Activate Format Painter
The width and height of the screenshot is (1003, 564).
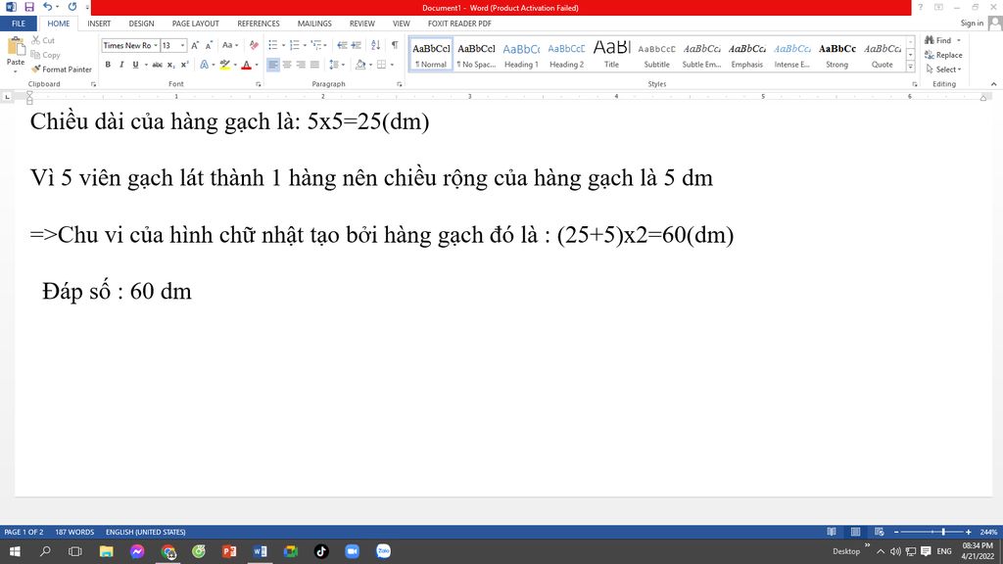pos(62,70)
